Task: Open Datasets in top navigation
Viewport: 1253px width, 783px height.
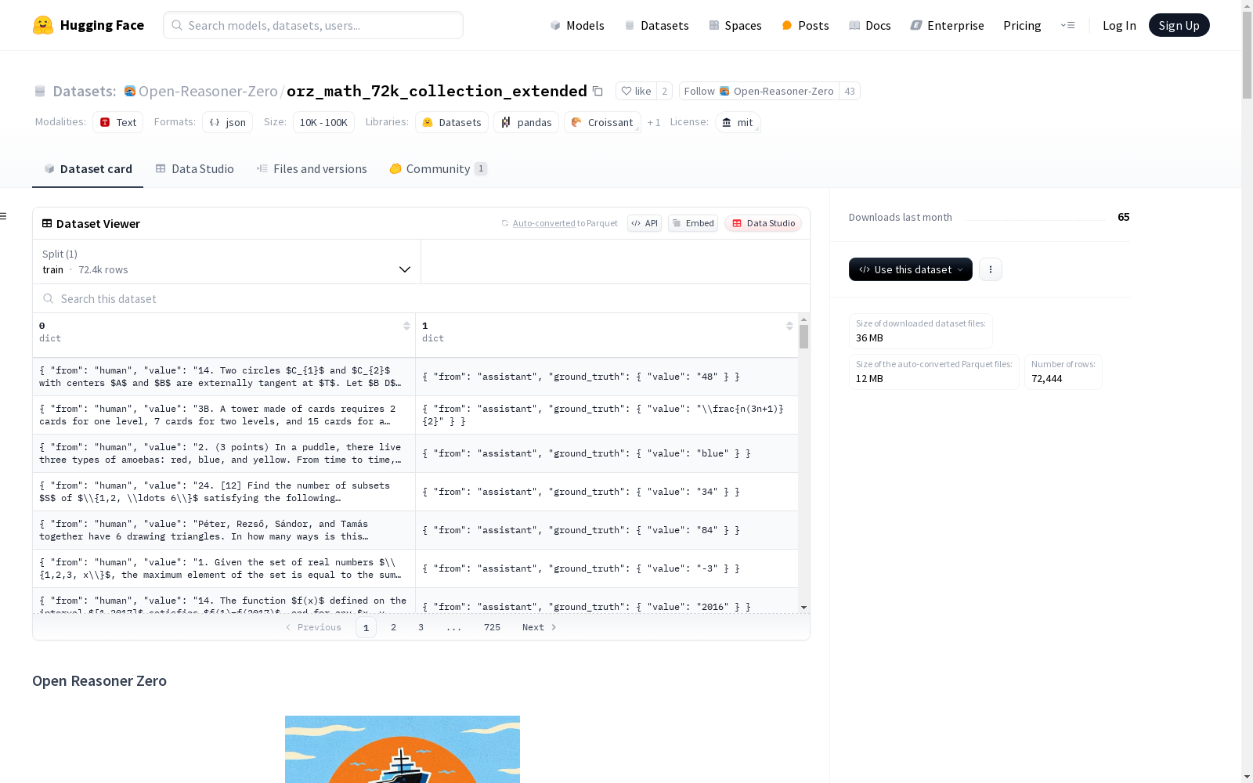Action: pos(656,25)
